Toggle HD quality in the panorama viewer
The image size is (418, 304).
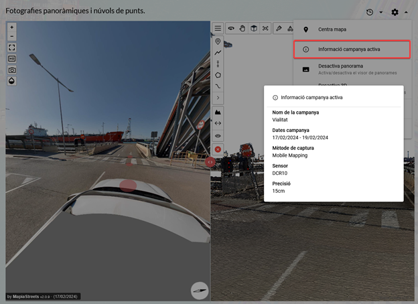[x=12, y=59]
